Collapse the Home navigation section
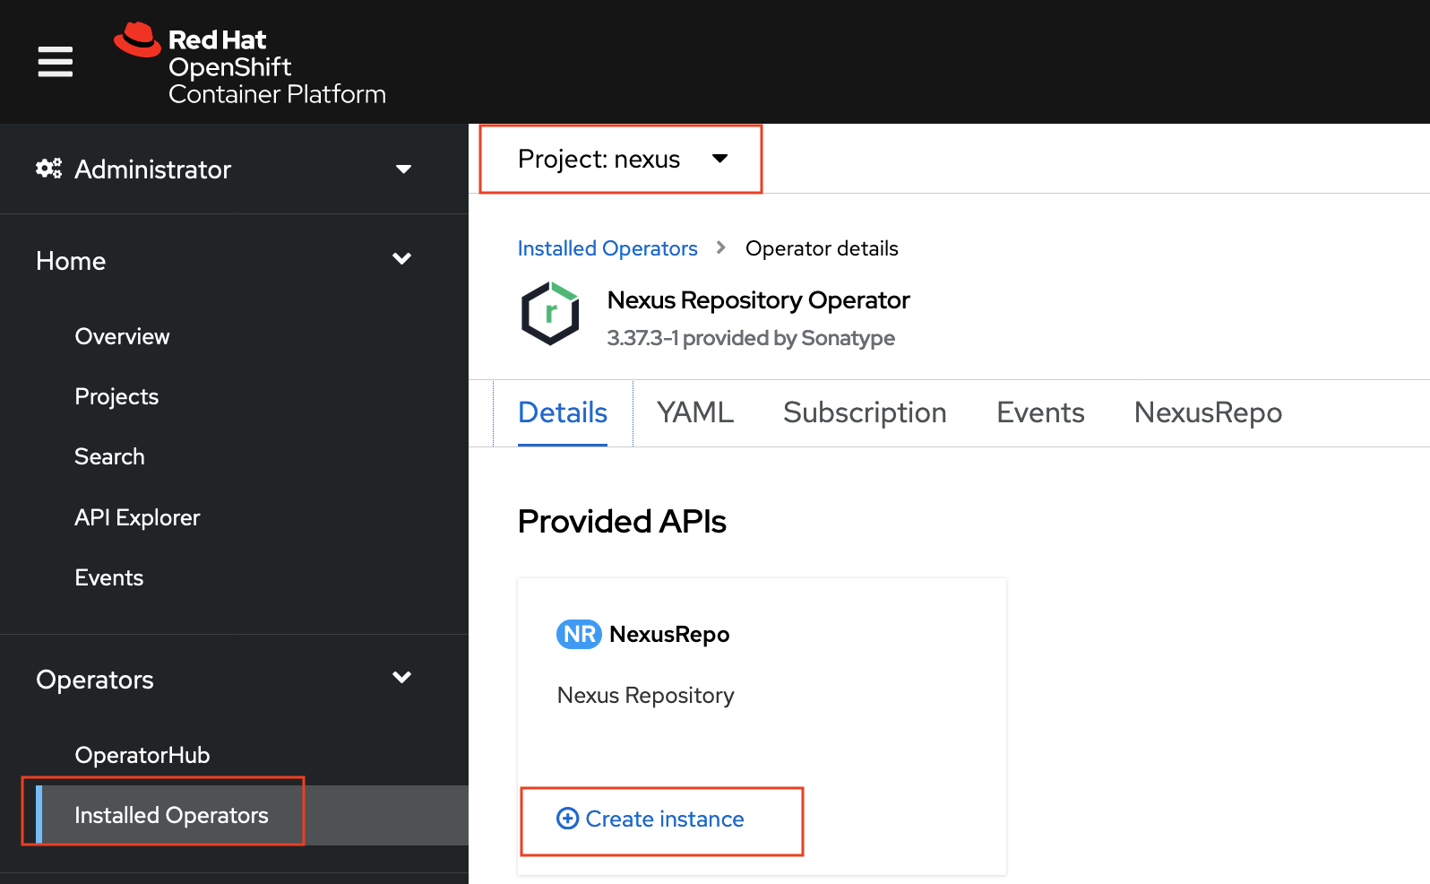Image resolution: width=1430 pixels, height=884 pixels. point(401,260)
